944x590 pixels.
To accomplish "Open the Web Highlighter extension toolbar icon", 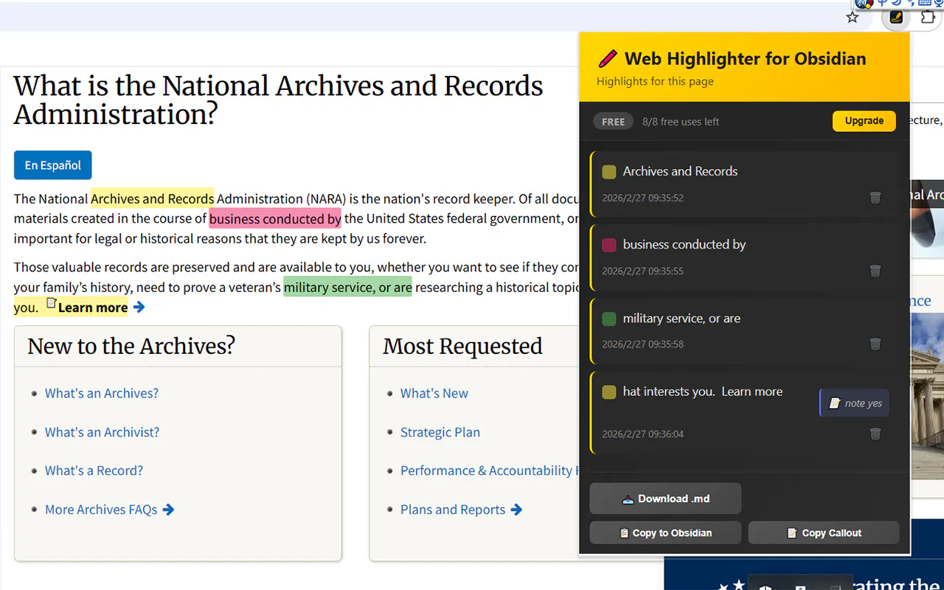I will point(896,17).
